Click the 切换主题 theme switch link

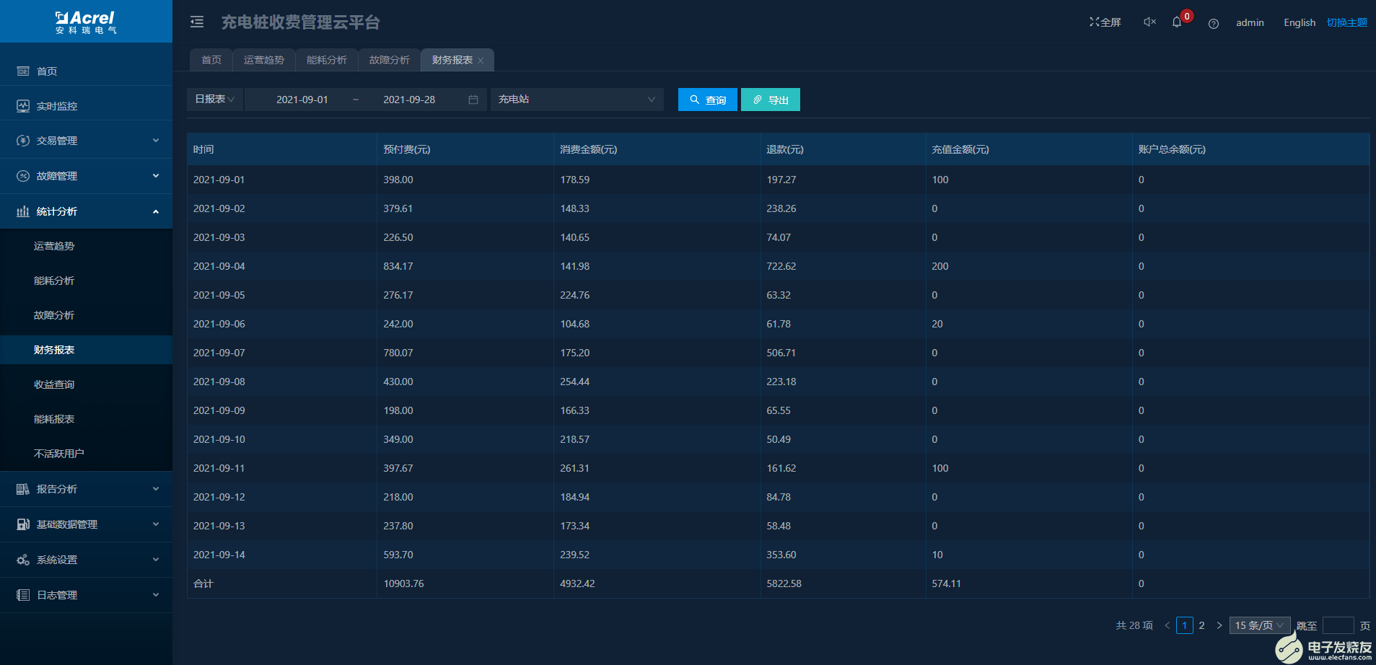tap(1347, 22)
